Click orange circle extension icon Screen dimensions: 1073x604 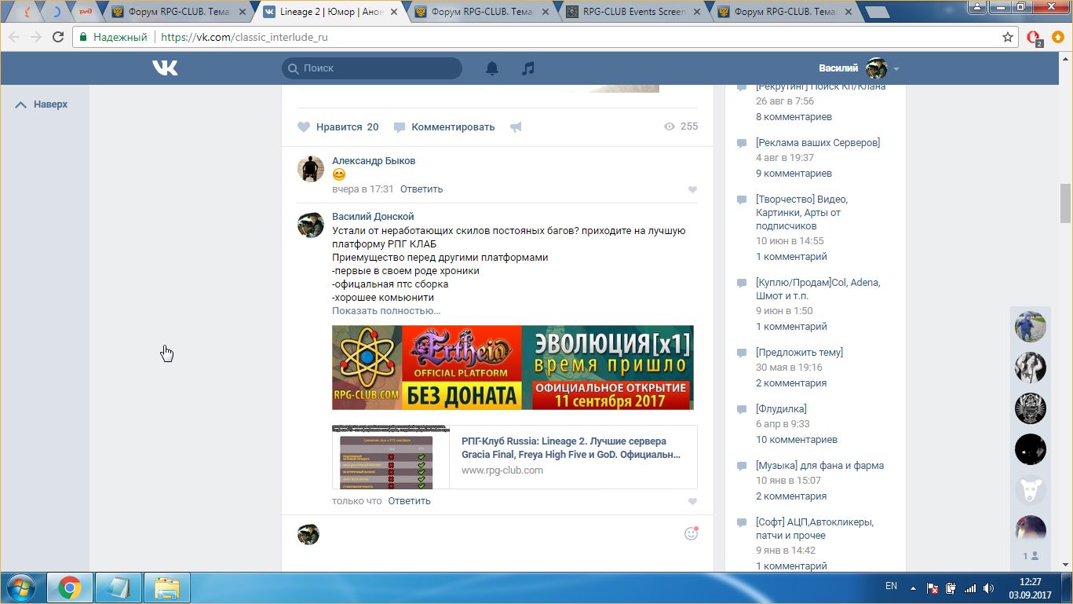pyautogui.click(x=1059, y=37)
